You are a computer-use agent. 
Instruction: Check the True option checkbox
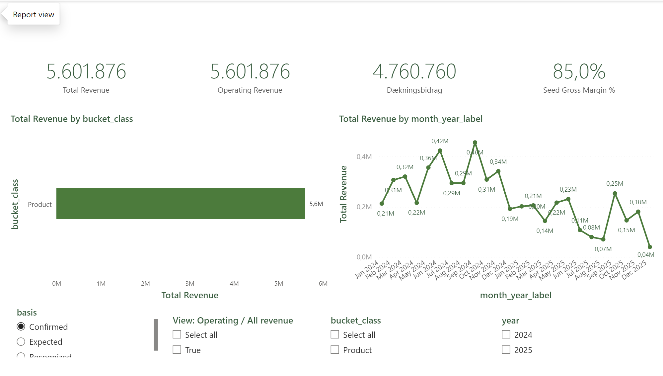click(177, 350)
